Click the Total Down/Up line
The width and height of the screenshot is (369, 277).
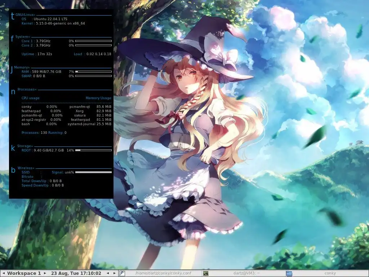click(x=42, y=181)
